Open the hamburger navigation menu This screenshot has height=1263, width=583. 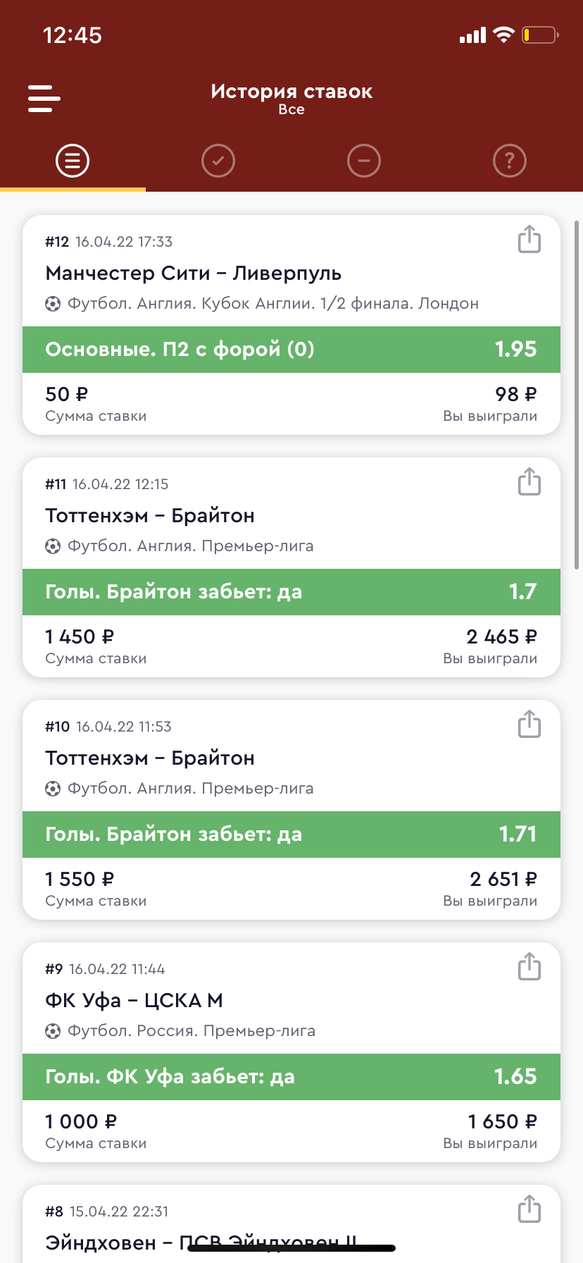[44, 99]
